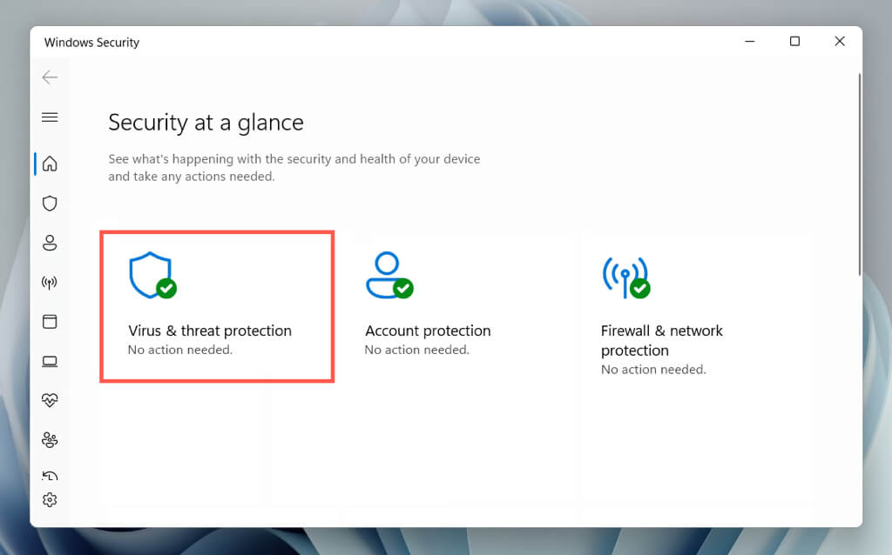This screenshot has width=892, height=555.
Task: Click the Firewall & network antenna tile icon
Action: [626, 277]
